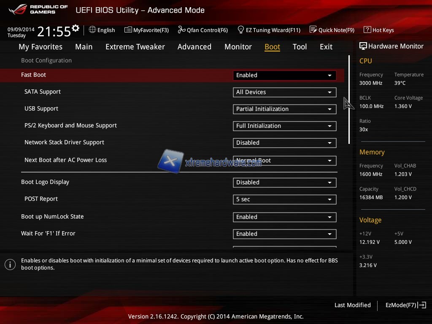The image size is (432, 324).
Task: Click the Last Modified button
Action: click(x=352, y=305)
